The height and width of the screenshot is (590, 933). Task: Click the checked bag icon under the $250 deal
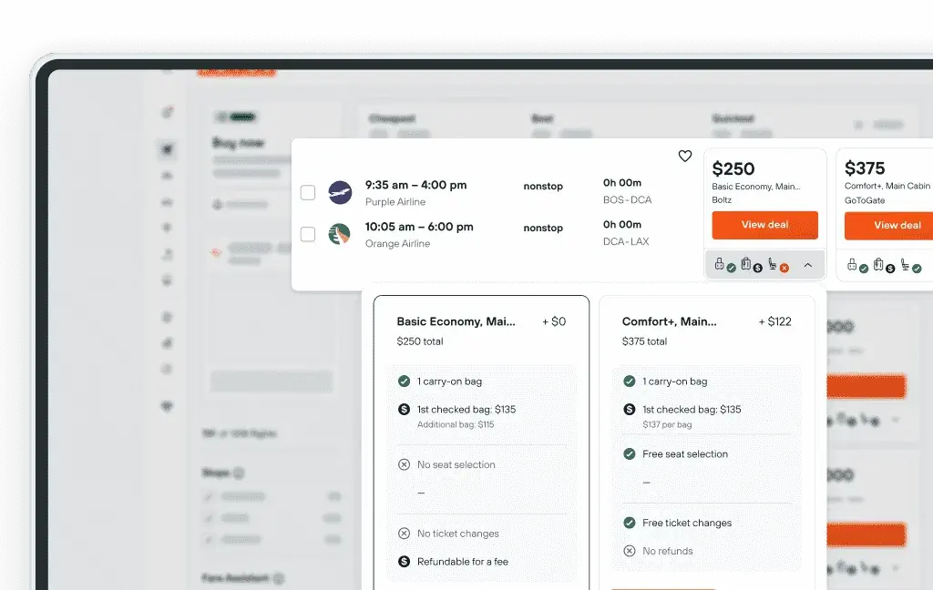(746, 263)
